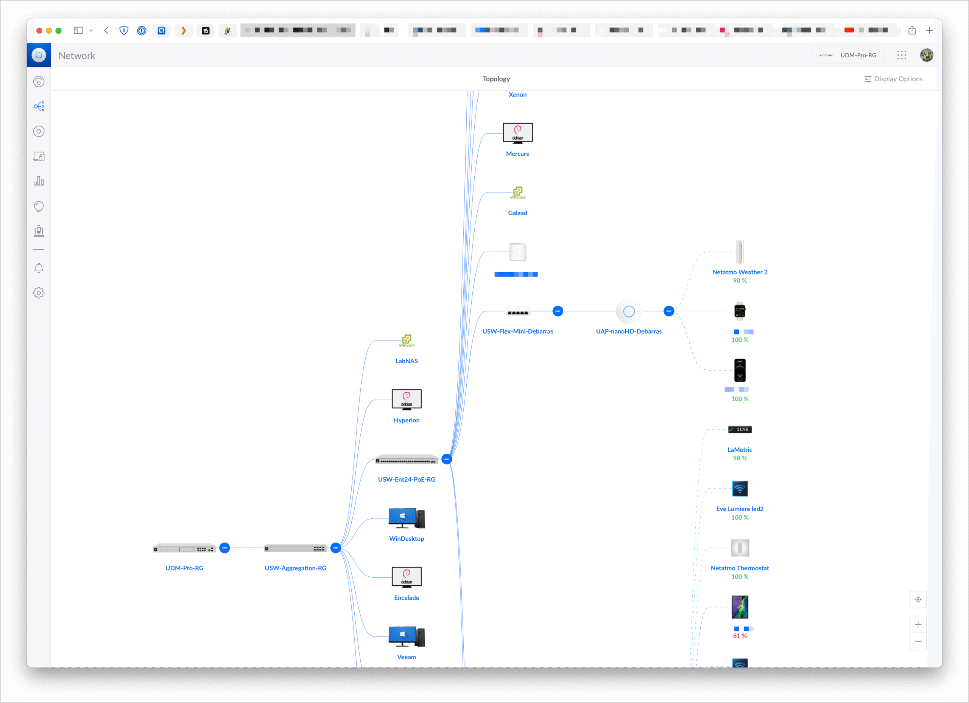Screen dimensions: 969x703
Task: Collapse the USW-Aggregation-RG node branch
Action: pos(336,548)
